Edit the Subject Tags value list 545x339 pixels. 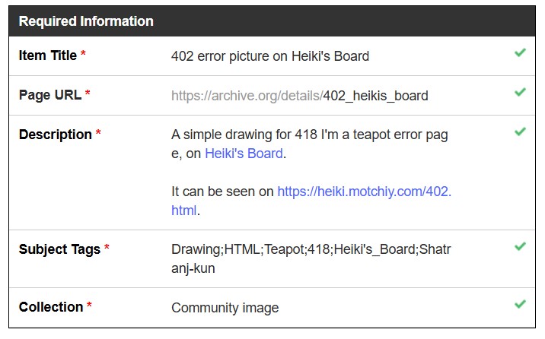pyautogui.click(x=311, y=250)
